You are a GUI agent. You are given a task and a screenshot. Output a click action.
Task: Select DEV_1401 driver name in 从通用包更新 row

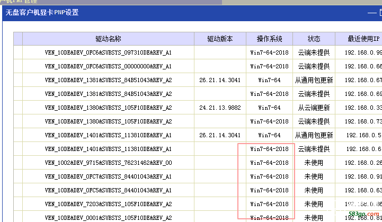[x=108, y=135]
